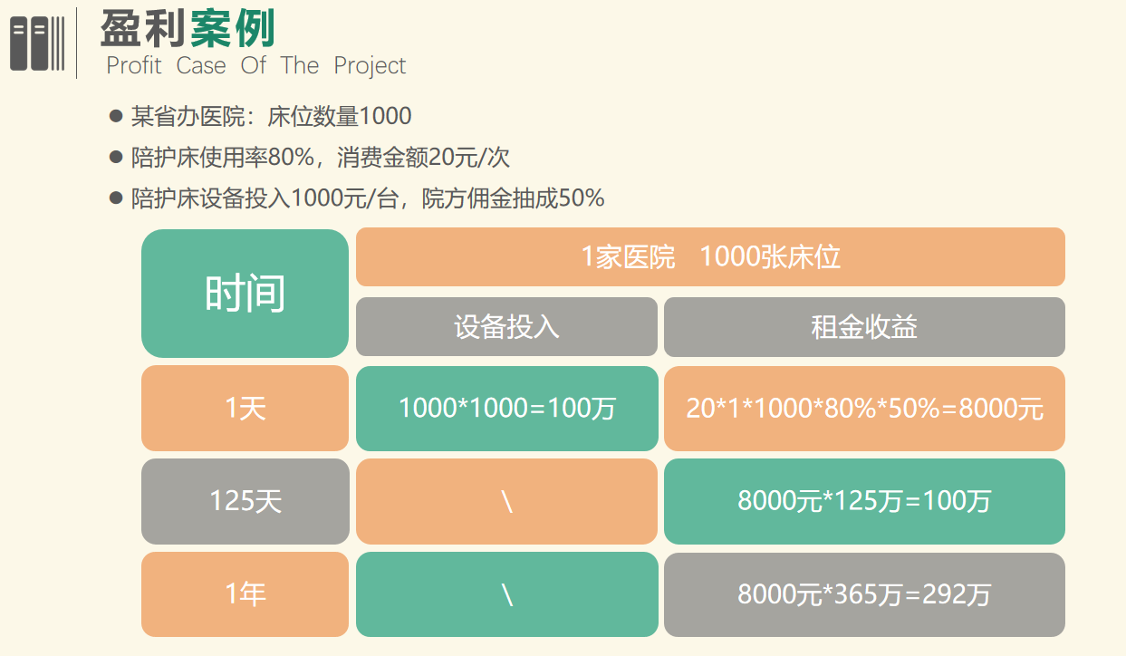Select the 盈利案例 title text
The height and width of the screenshot is (656, 1126).
(188, 29)
